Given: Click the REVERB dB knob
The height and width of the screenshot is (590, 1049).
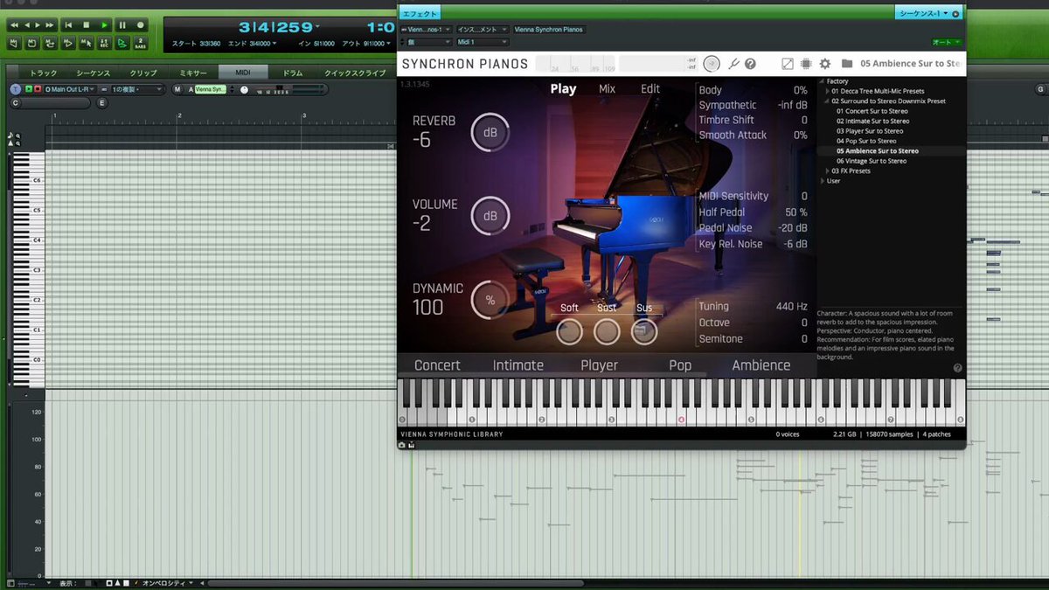Looking at the screenshot, I should point(490,133).
